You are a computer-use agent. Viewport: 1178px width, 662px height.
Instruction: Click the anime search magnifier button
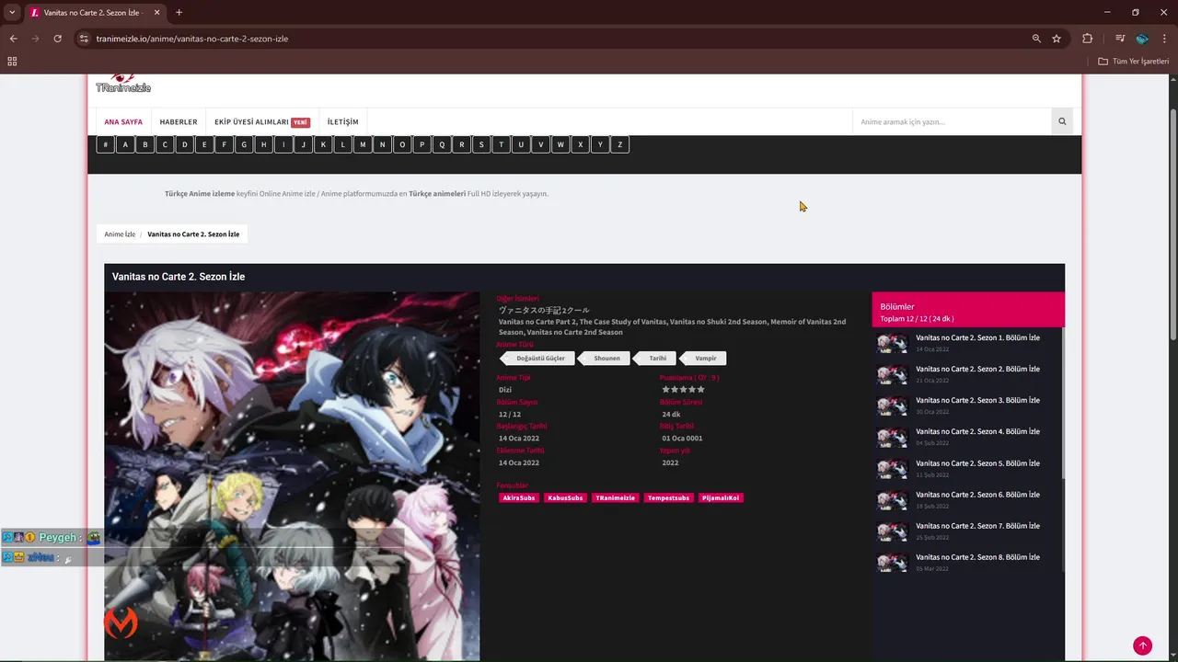click(1062, 121)
